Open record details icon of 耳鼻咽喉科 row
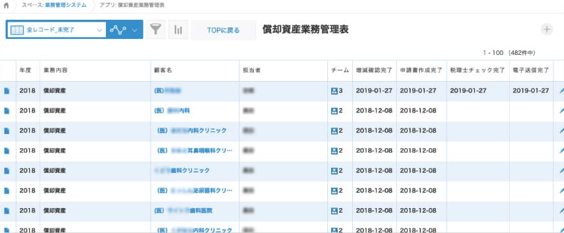Viewport: 564px width, 233px height. [6, 151]
